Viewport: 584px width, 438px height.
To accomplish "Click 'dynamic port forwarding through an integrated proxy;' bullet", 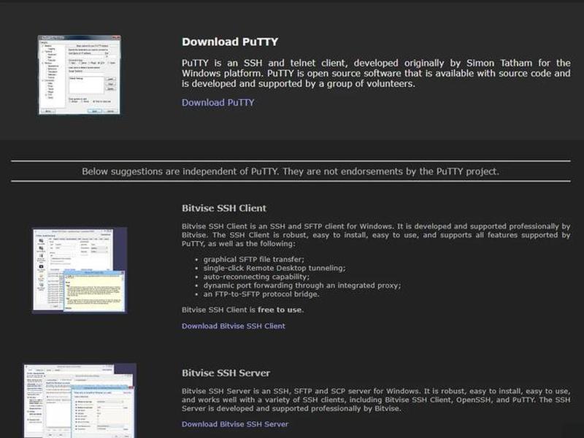I will pos(302,285).
